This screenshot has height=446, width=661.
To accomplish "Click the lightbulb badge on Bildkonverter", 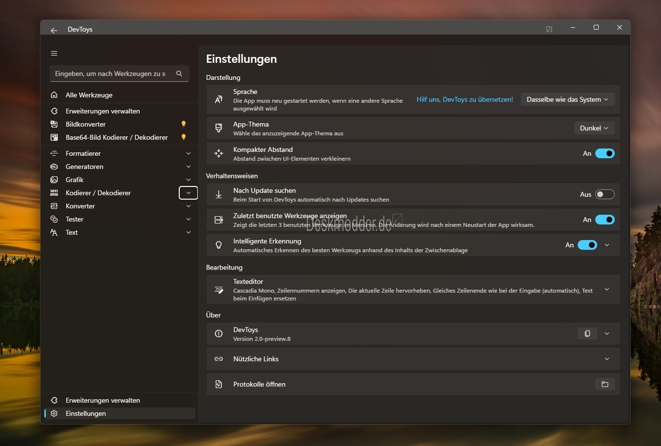I will coord(184,124).
